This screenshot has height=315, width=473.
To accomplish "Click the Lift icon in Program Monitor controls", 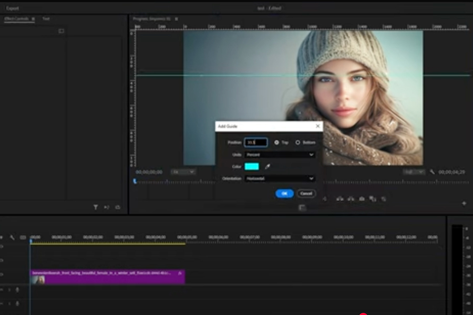I will [340, 199].
